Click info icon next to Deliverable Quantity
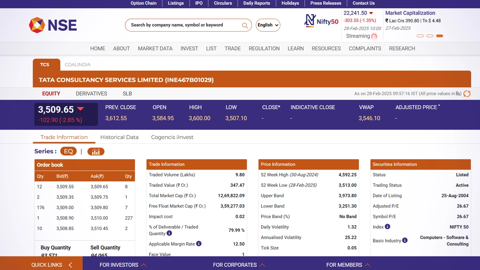 pos(169,233)
